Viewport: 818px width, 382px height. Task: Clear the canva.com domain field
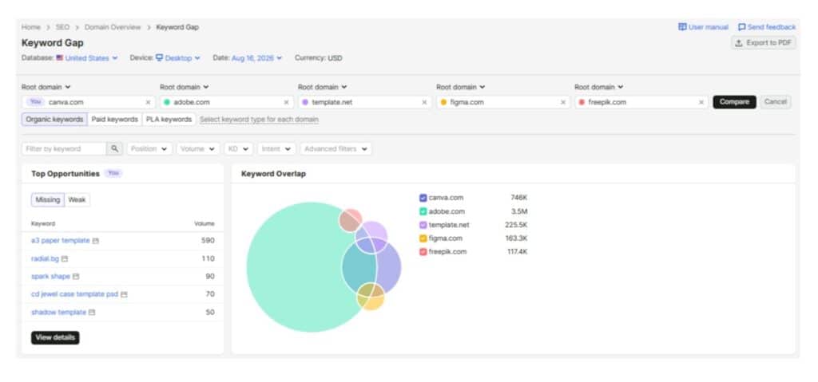click(x=148, y=103)
